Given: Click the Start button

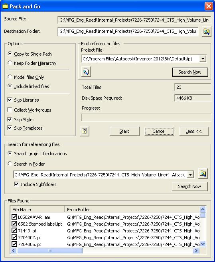Looking at the screenshot, I should [124, 131].
